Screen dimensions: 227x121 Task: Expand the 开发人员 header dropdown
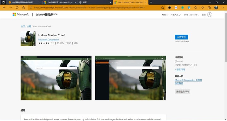[176, 15]
